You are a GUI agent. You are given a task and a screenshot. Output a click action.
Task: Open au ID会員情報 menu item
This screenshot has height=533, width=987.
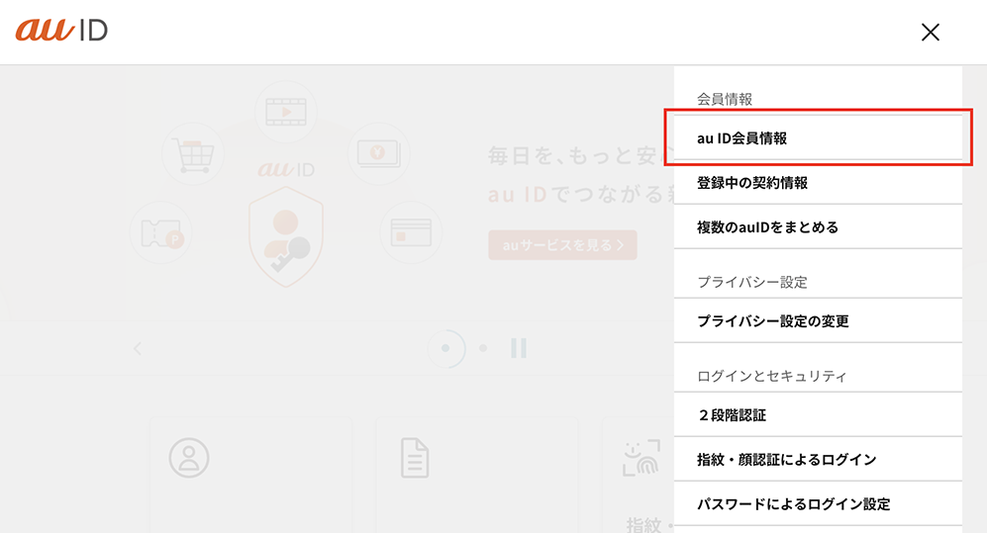tap(818, 137)
